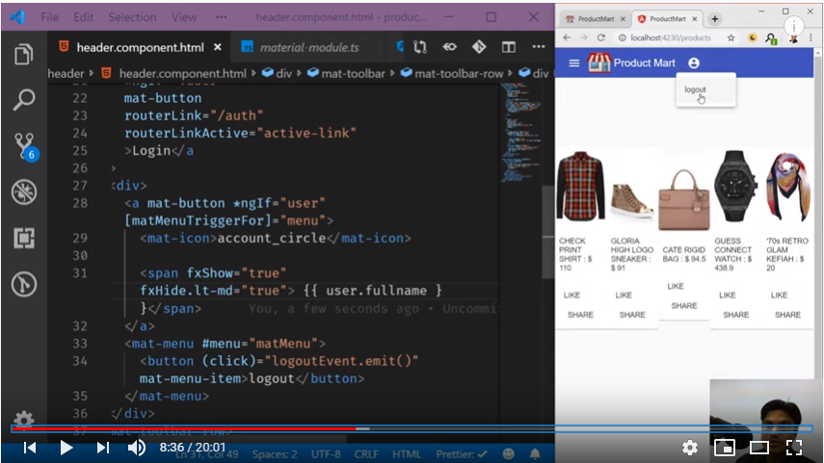Mute the video volume
This screenshot has height=463, width=824.
(x=137, y=448)
